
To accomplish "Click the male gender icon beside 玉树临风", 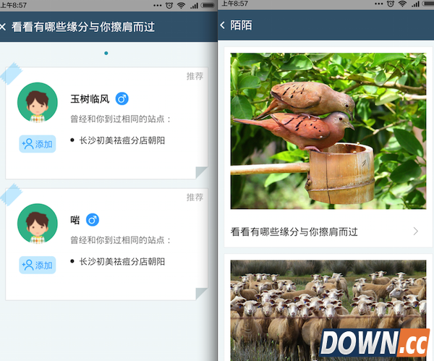I will 122,99.
